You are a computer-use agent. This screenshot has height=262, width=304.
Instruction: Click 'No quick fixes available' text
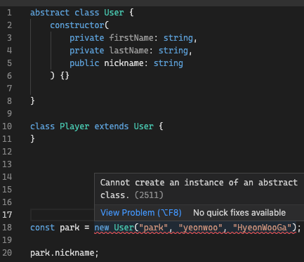click(239, 213)
